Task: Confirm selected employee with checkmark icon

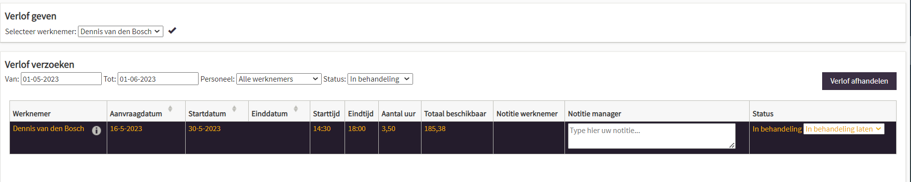Action: pyautogui.click(x=172, y=31)
